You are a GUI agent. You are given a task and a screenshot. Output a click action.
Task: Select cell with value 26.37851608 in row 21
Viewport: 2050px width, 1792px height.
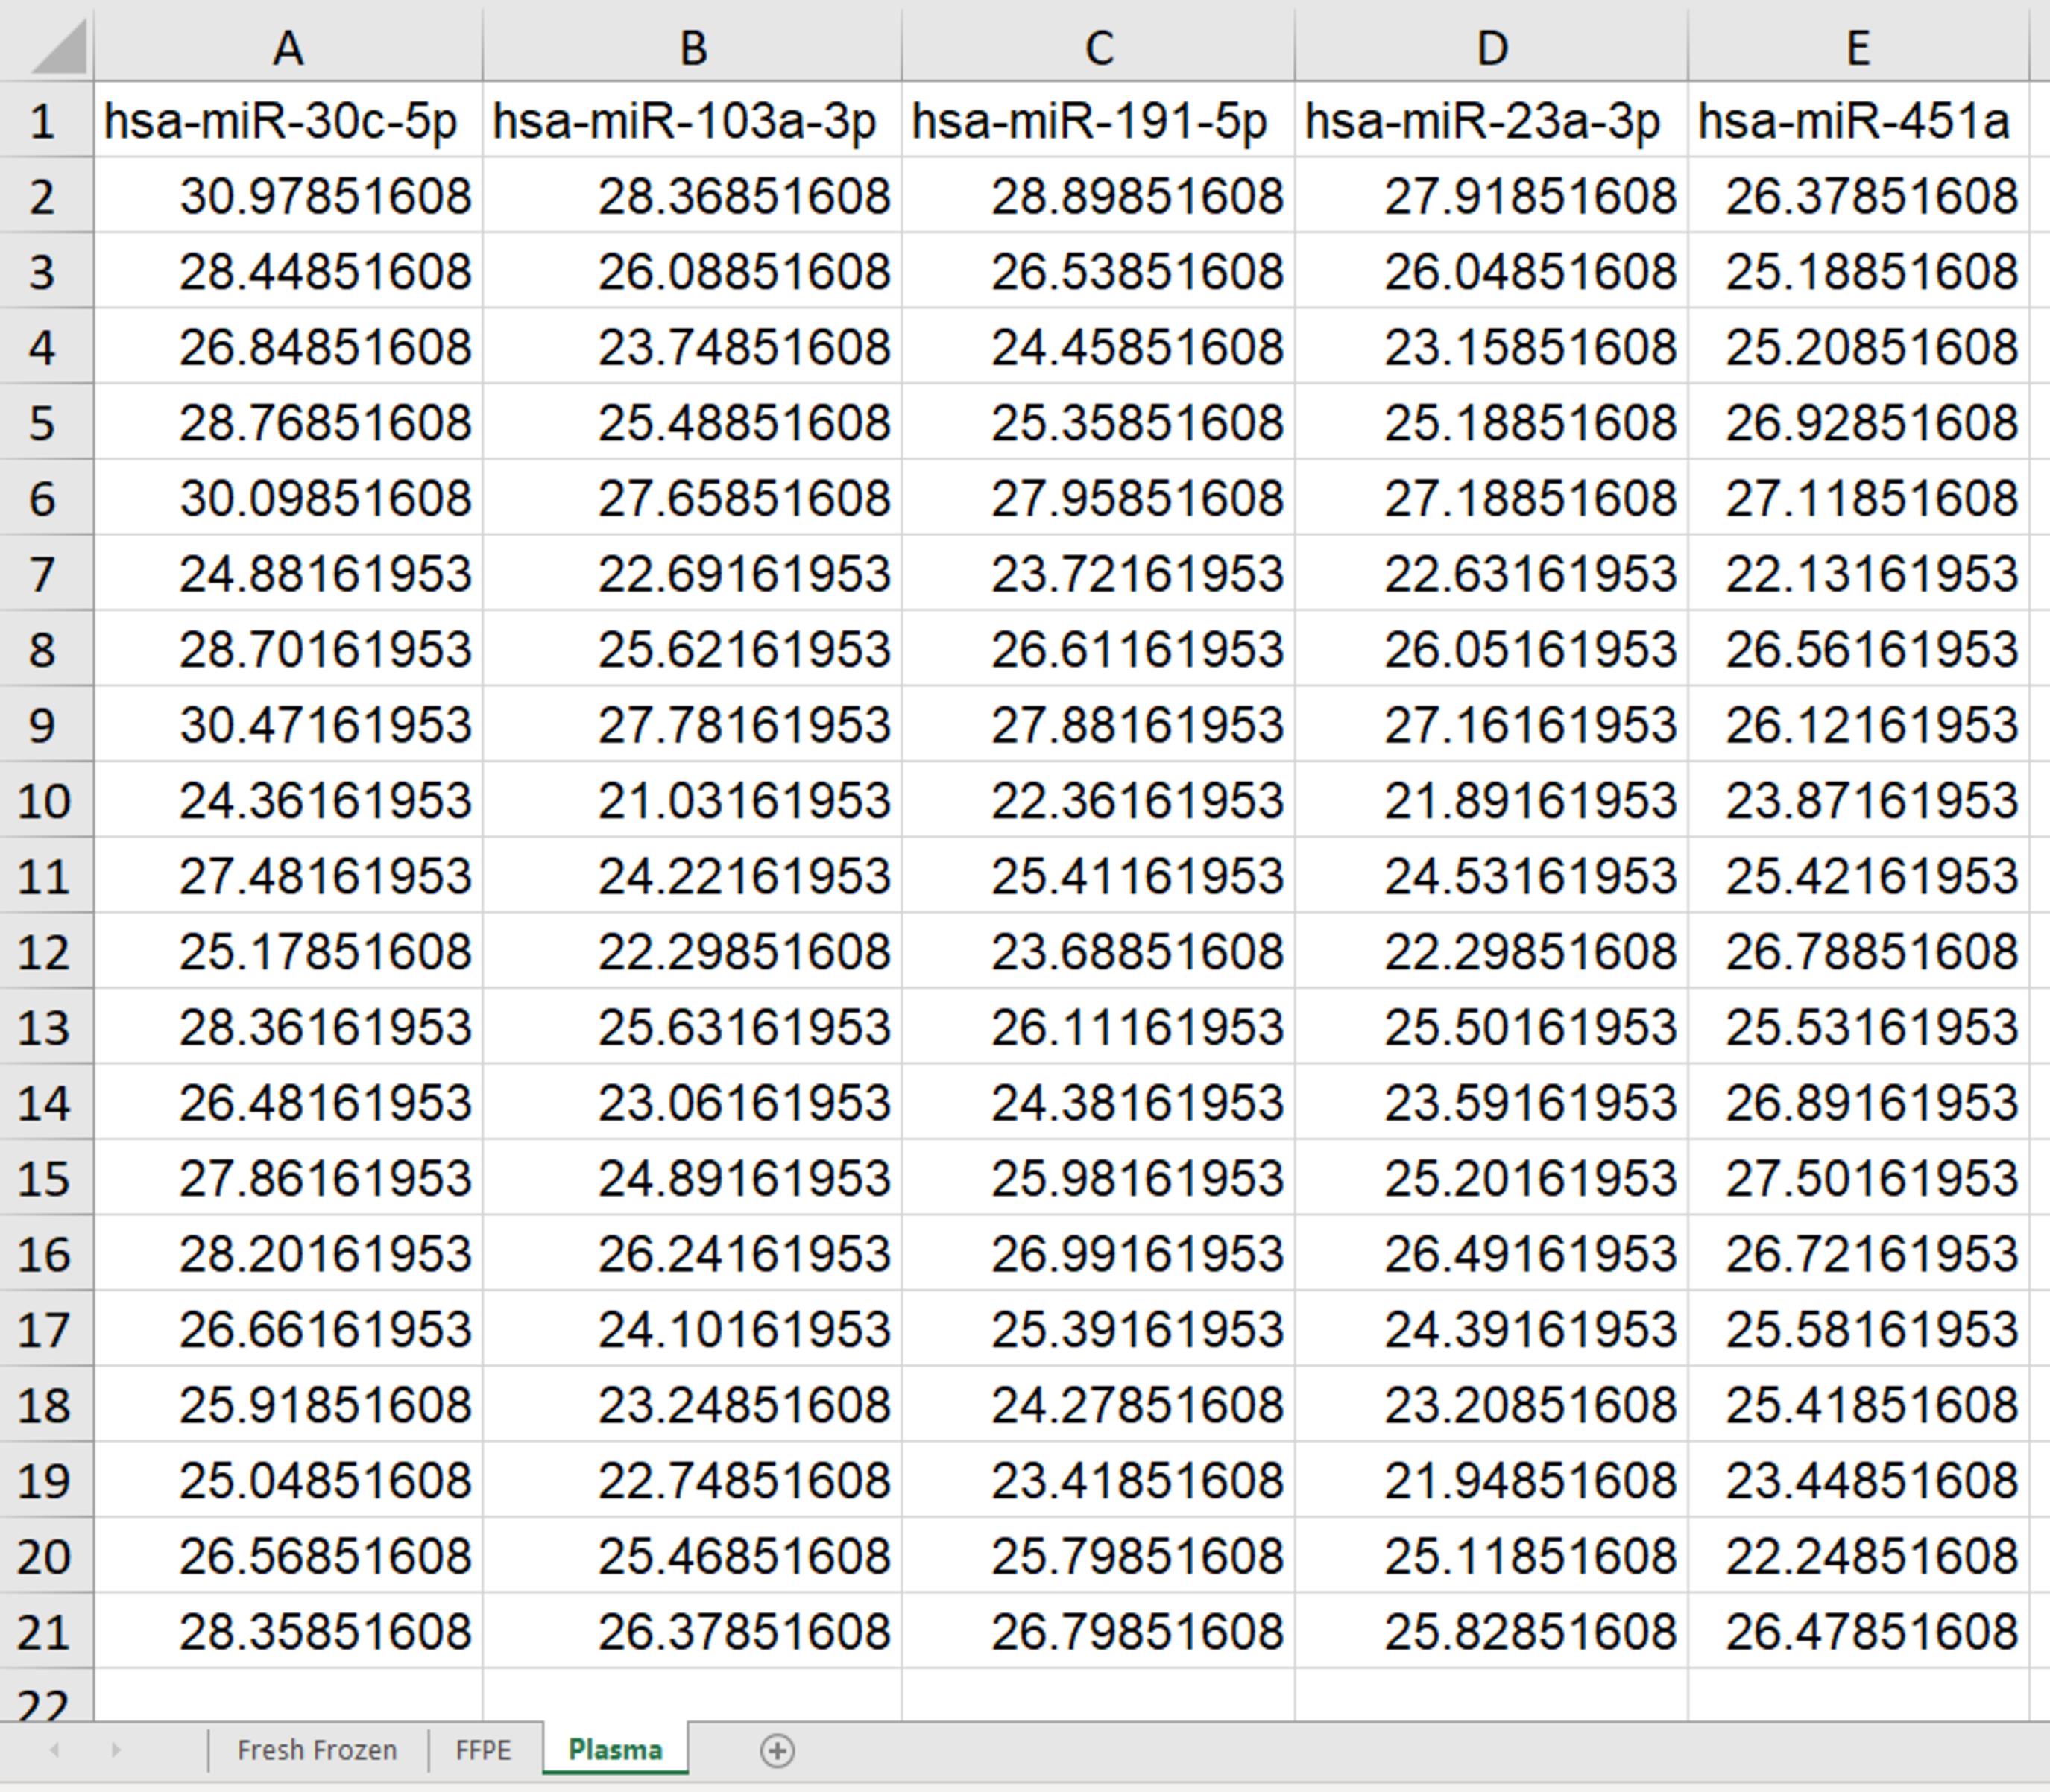[x=693, y=1631]
